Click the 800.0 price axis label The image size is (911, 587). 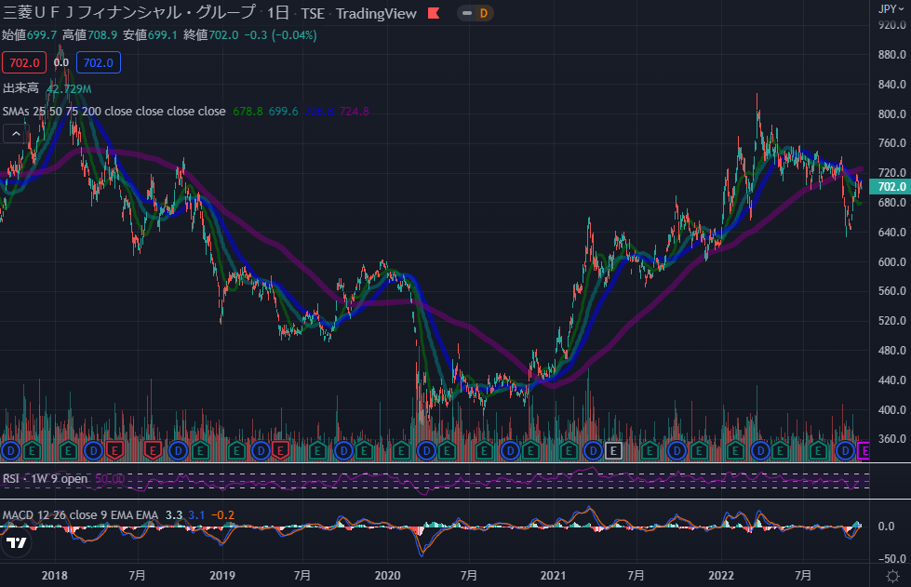891,113
